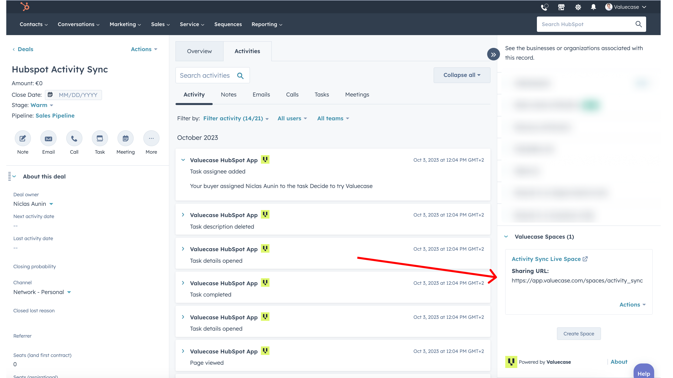The width and height of the screenshot is (673, 378).
Task: Collapse the Task assignee added activity
Action: point(183,160)
